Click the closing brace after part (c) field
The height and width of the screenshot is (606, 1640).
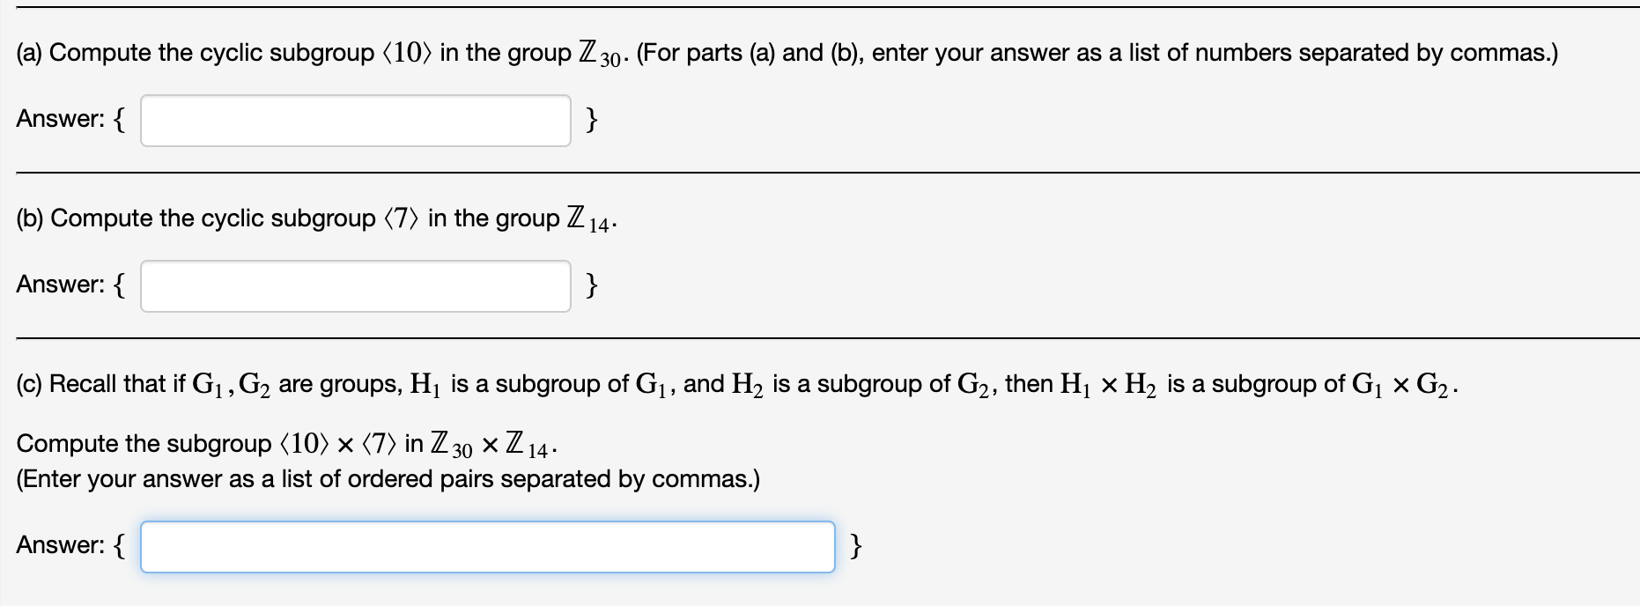click(x=855, y=546)
